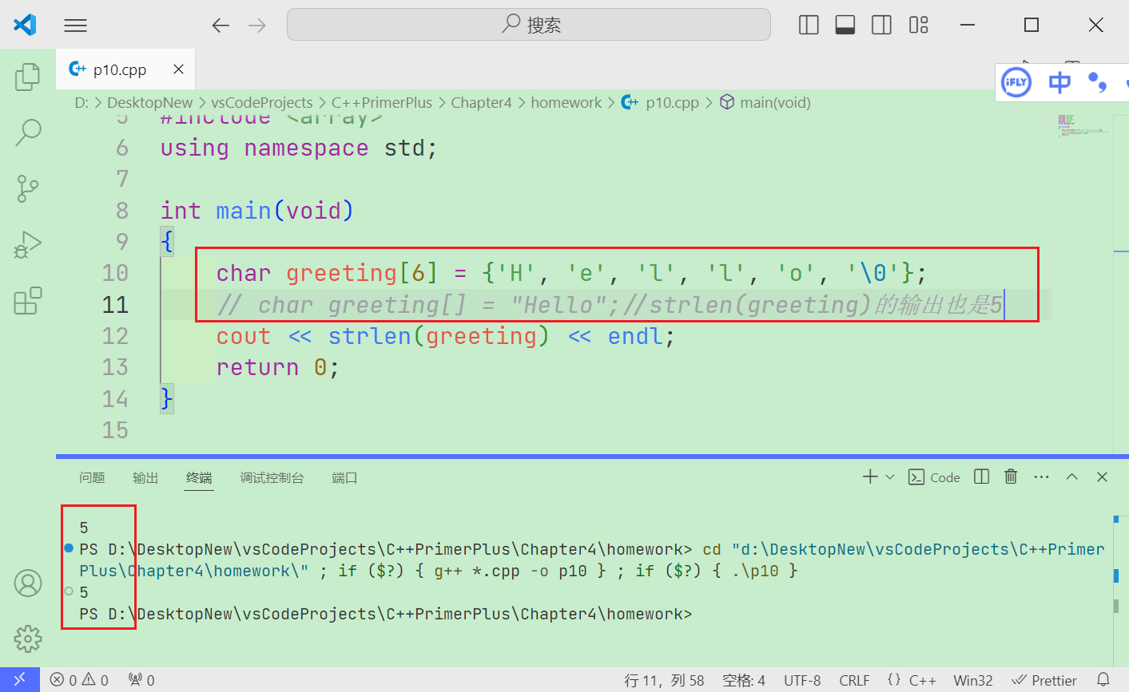Viewport: 1129px width, 692px height.
Task: Open the terminal panel more actions menu
Action: [1041, 477]
